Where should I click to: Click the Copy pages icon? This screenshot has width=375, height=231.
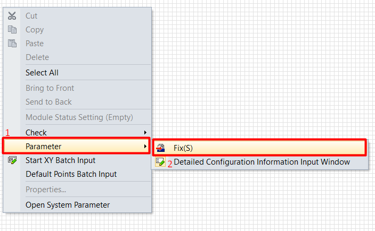click(x=12, y=30)
